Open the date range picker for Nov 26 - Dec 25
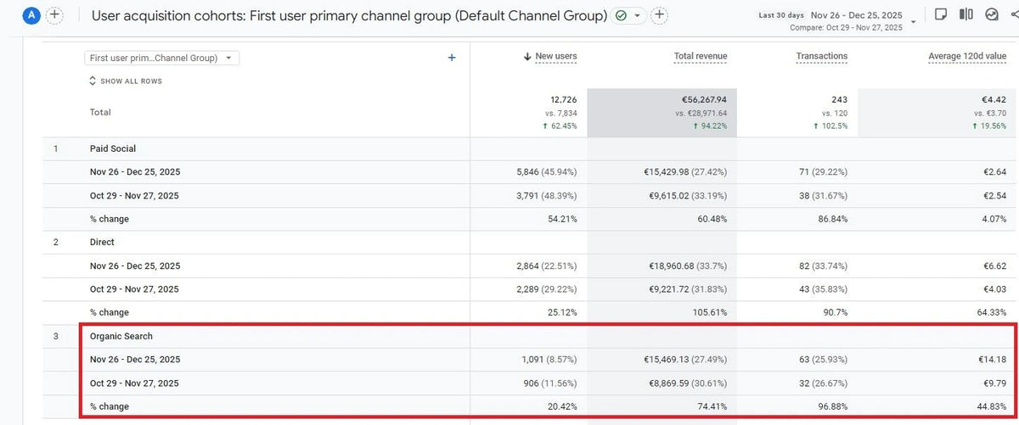 point(857,15)
